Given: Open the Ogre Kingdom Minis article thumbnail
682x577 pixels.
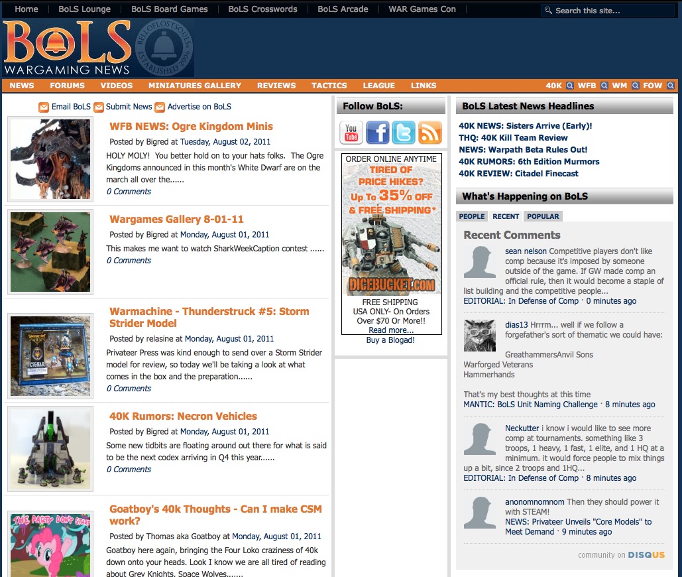Looking at the screenshot, I should (x=50, y=159).
